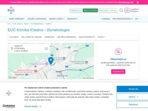Click the green 'Rezervovat léky' button
148x111 pixels.
(x=90, y=10)
